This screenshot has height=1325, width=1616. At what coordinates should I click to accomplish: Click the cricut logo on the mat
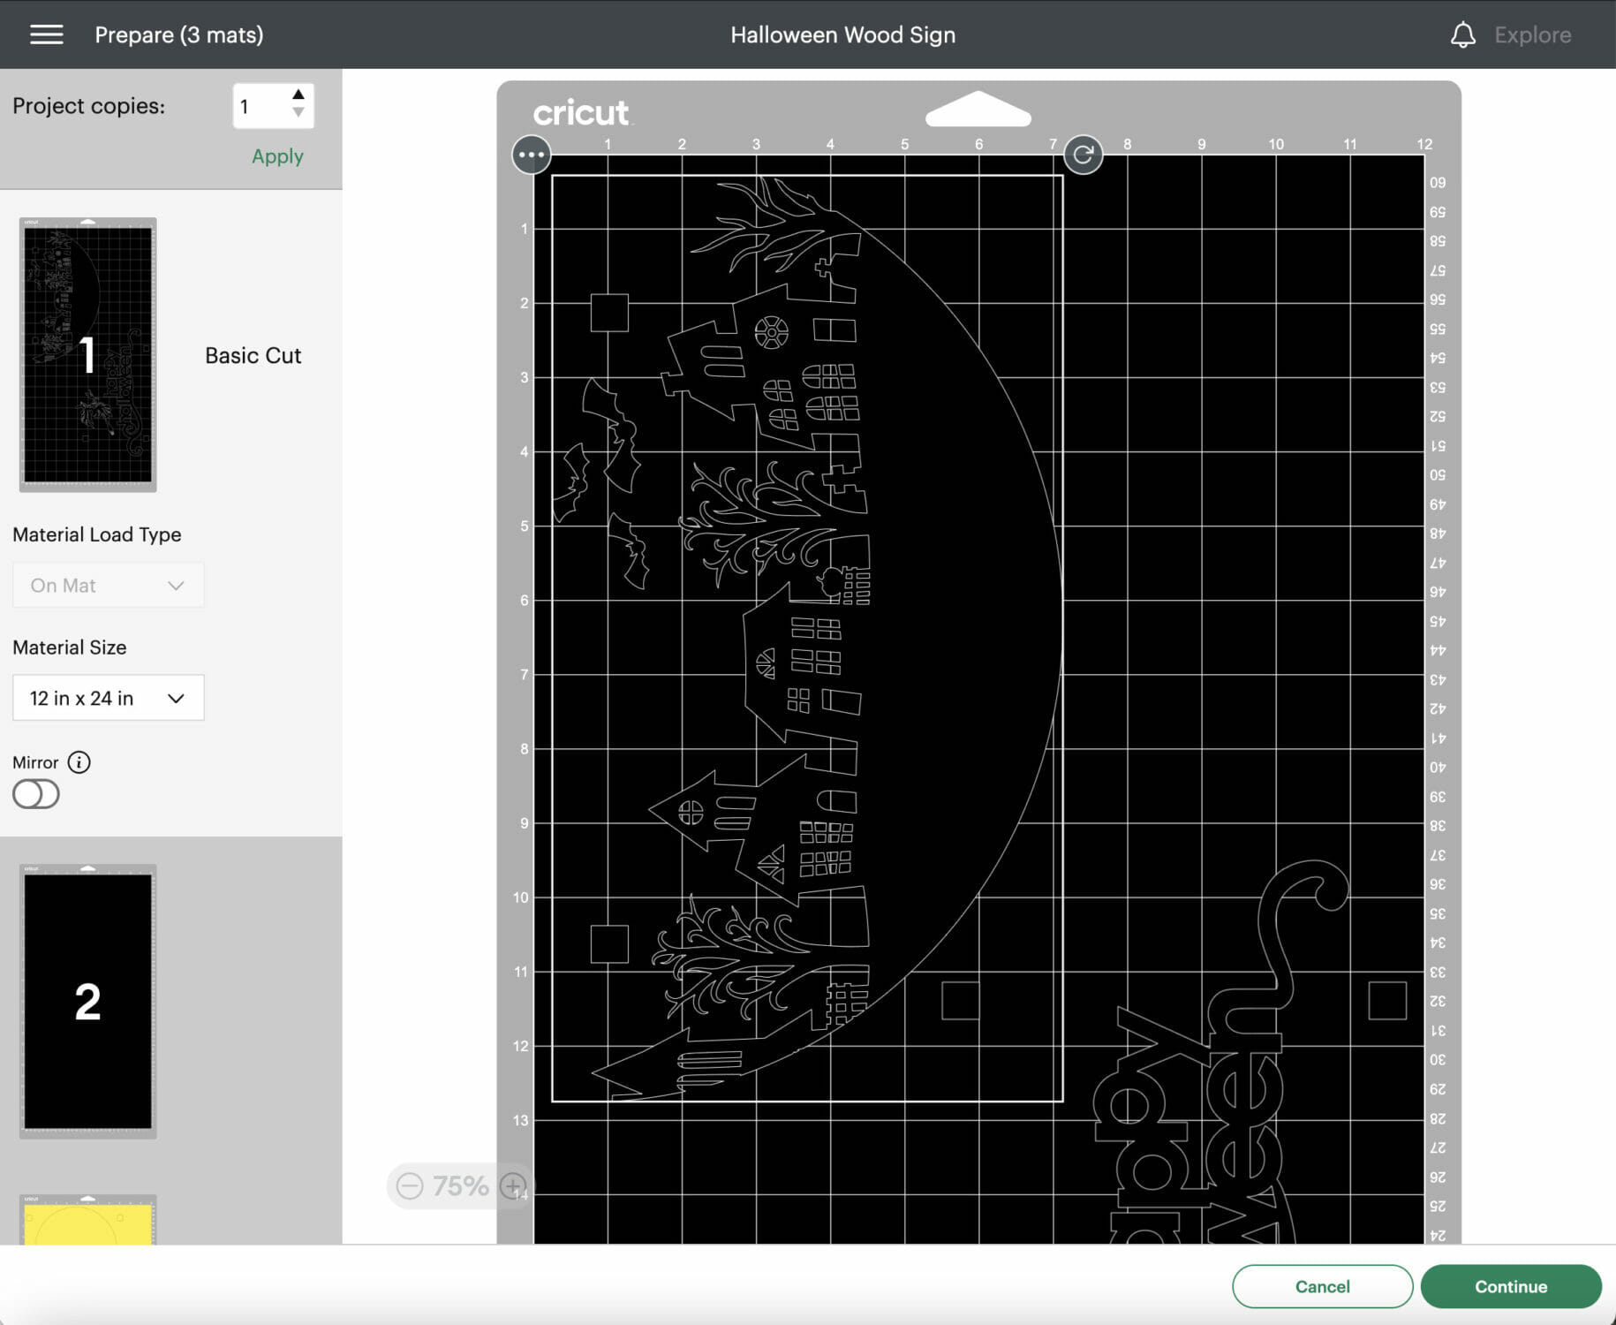pos(582,112)
